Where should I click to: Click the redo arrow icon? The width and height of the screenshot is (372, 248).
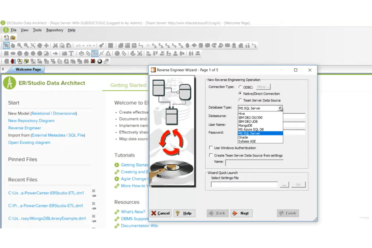[x=89, y=45]
